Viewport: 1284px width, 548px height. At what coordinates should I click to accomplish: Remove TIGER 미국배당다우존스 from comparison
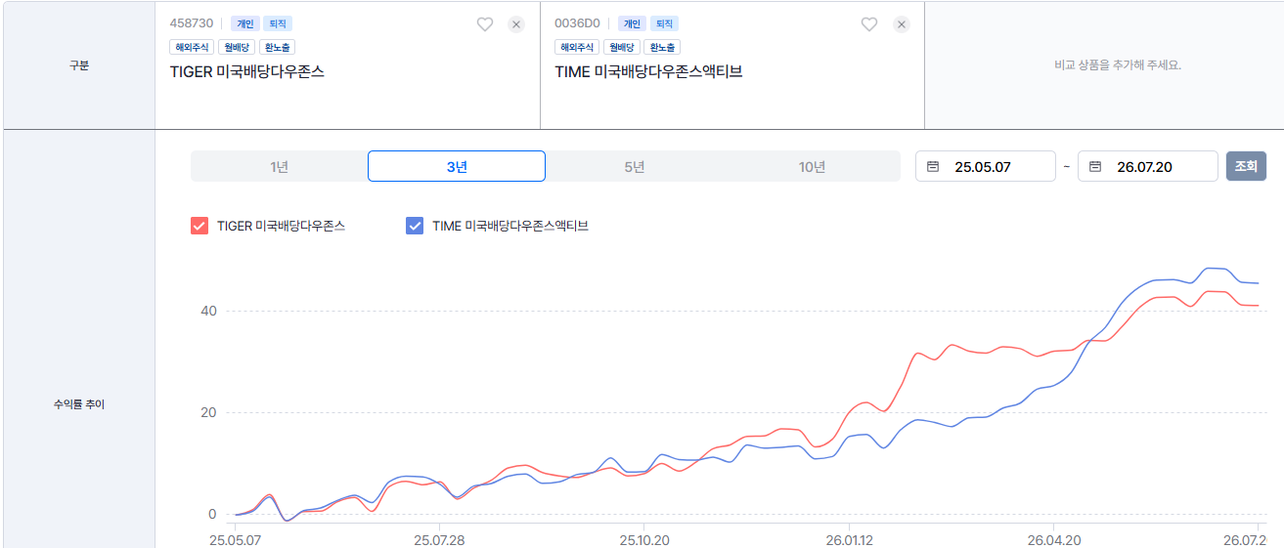tap(516, 24)
